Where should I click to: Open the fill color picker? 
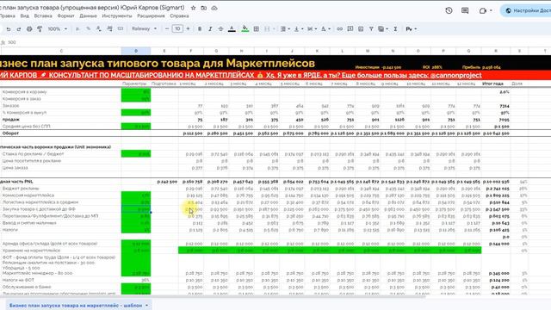(x=245, y=28)
